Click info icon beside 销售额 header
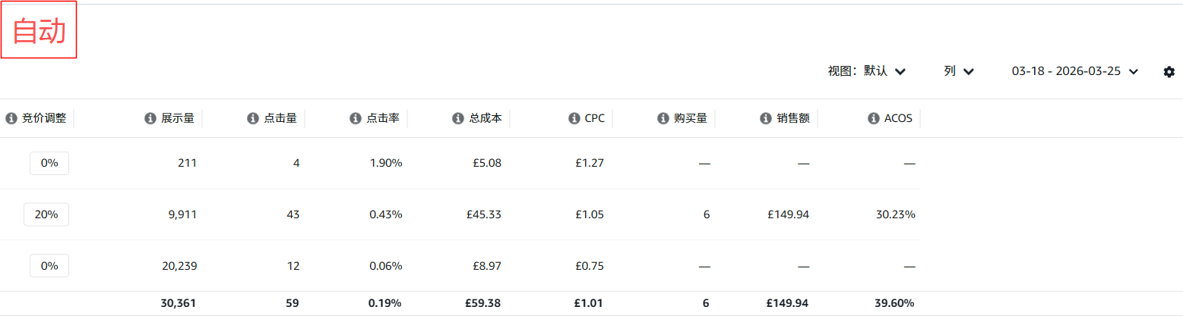The width and height of the screenshot is (1183, 316). (x=765, y=118)
